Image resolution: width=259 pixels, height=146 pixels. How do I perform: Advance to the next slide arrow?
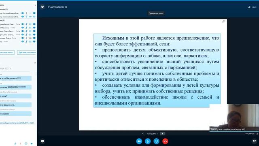coord(163,133)
